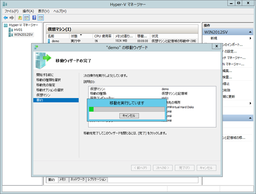Click the 1024 MB memory cell
Screen dimensions: 256x194
coord(121,41)
